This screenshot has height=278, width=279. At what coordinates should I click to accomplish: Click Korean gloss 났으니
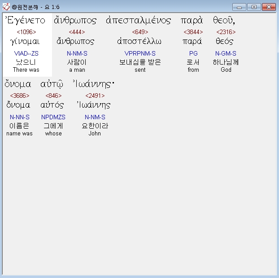point(26,62)
